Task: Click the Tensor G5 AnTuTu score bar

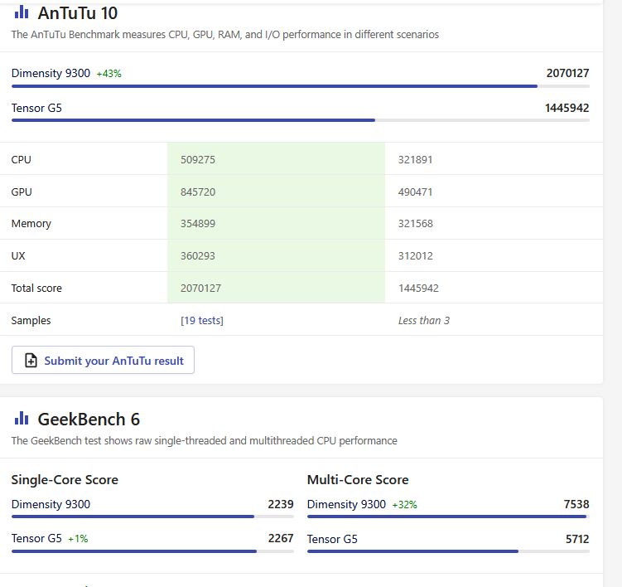Action: coord(193,120)
